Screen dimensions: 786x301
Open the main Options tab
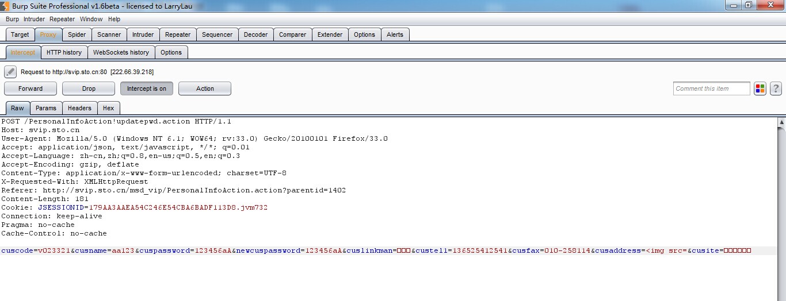click(x=364, y=34)
